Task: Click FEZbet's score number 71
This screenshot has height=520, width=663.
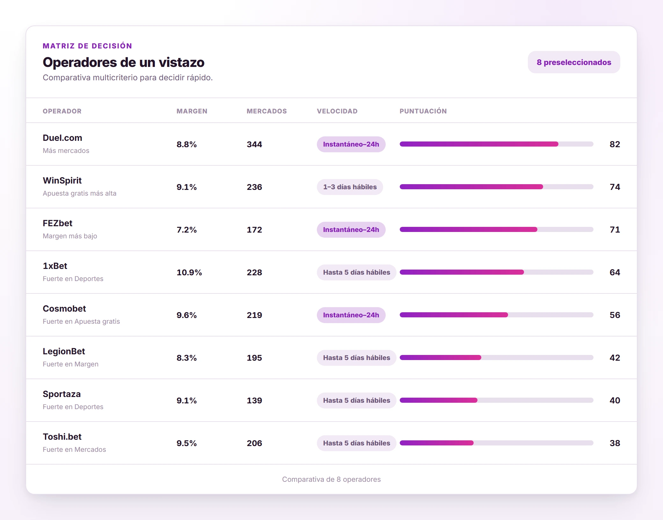Action: click(x=615, y=230)
